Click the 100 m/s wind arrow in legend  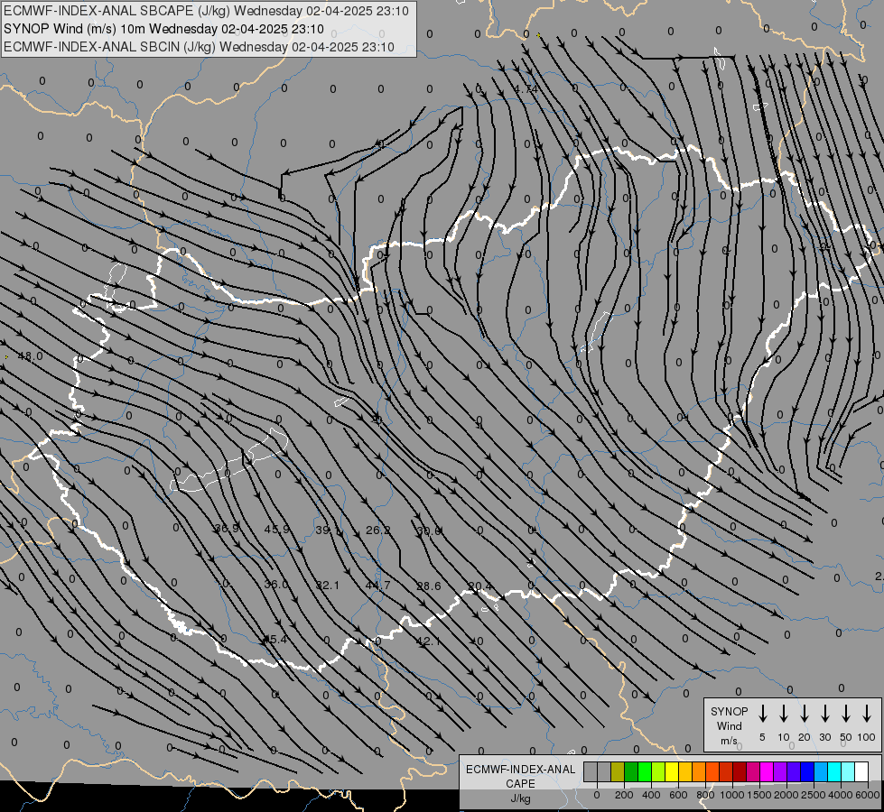click(867, 714)
